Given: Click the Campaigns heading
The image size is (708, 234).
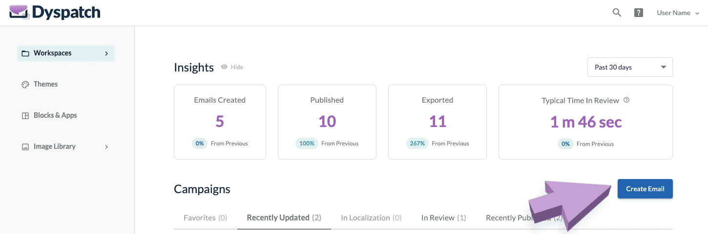Looking at the screenshot, I should 202,189.
